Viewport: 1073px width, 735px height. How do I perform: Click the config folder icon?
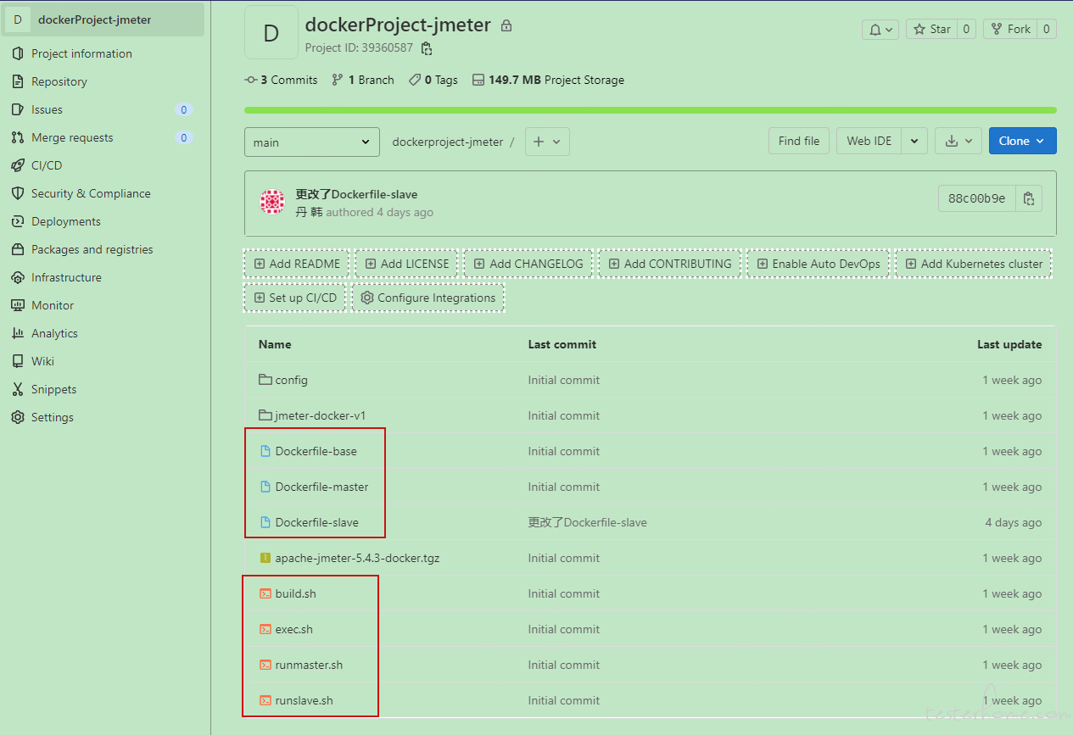(265, 380)
